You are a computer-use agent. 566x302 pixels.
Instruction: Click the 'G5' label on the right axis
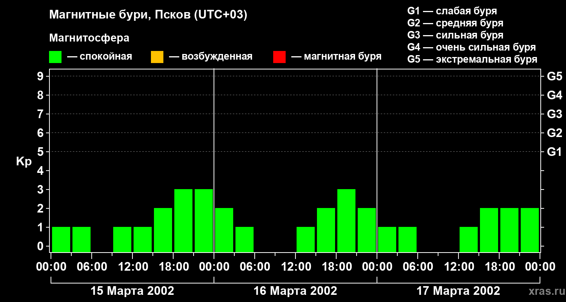[x=555, y=76]
